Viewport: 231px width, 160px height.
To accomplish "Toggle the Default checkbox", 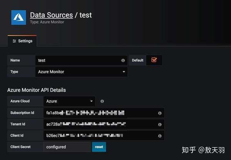I will [x=154, y=60].
